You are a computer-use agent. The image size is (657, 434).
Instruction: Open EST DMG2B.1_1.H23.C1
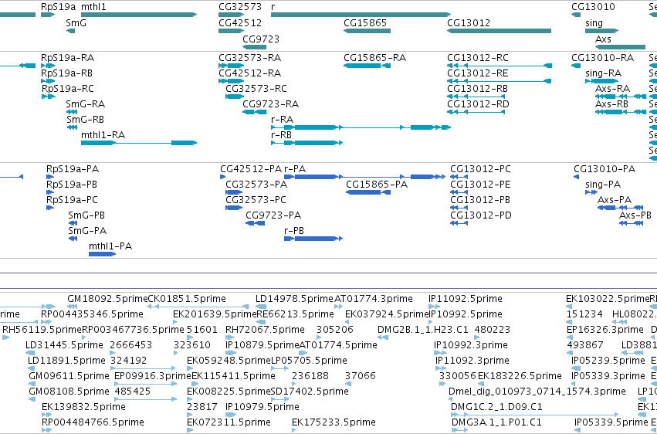pyautogui.click(x=383, y=337)
